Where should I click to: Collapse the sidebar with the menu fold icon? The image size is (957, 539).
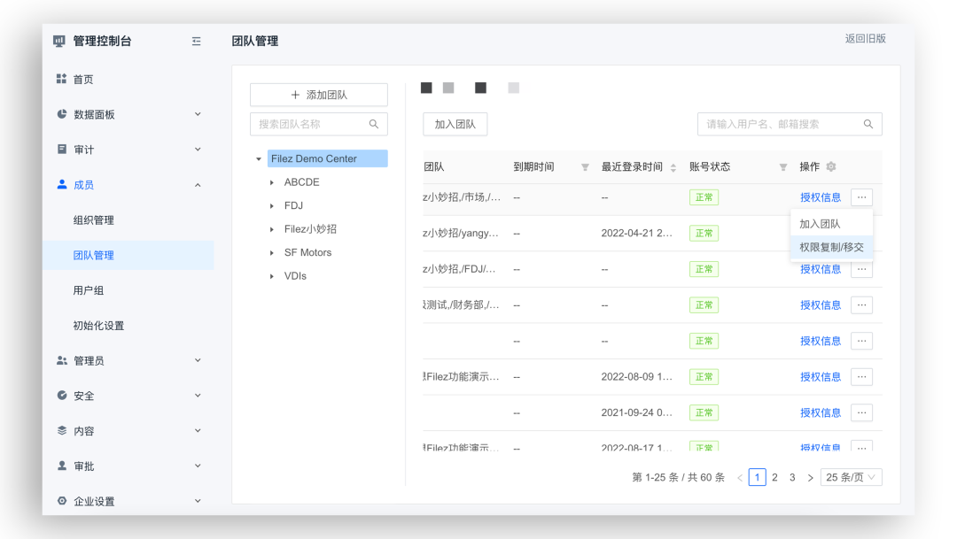point(196,42)
